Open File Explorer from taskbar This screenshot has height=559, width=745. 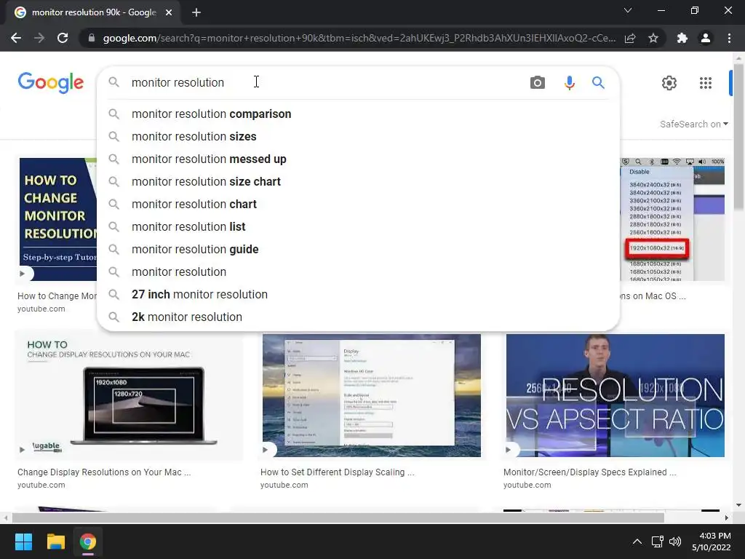click(55, 542)
